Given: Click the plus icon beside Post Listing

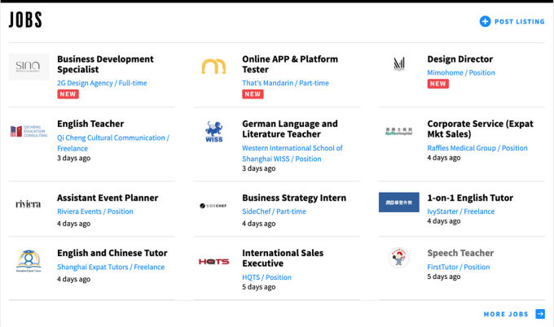Looking at the screenshot, I should click(x=485, y=21).
